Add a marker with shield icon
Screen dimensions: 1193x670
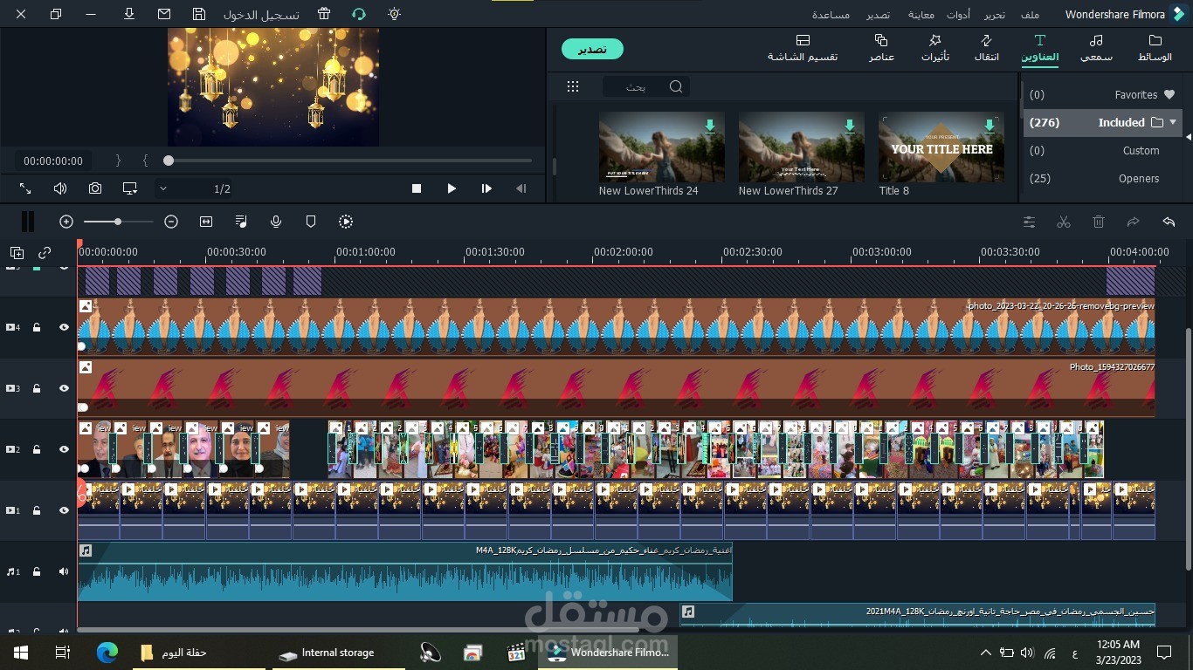(x=311, y=222)
